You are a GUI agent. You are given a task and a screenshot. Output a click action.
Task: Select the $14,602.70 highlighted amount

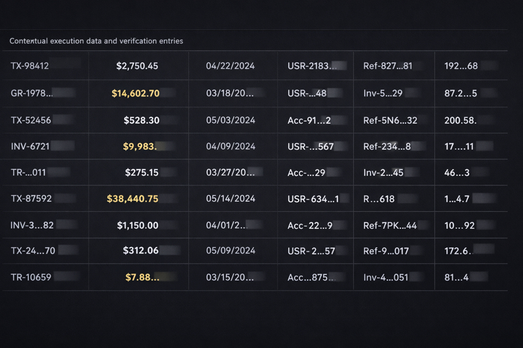coord(135,93)
